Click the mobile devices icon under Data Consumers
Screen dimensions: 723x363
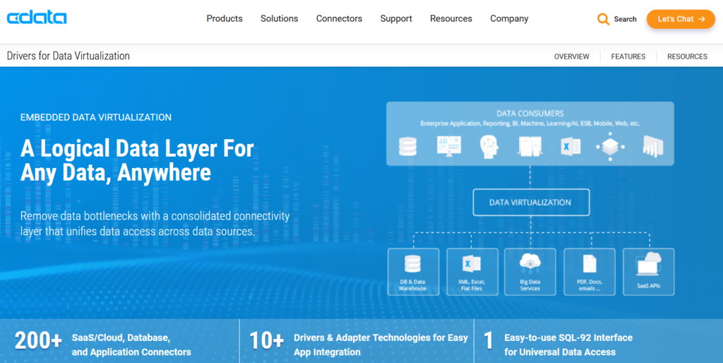[x=530, y=147]
